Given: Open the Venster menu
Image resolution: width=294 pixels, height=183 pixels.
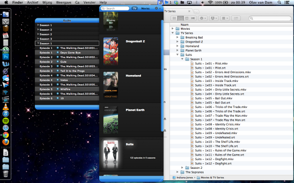Looking at the screenshot, I should (89, 2).
